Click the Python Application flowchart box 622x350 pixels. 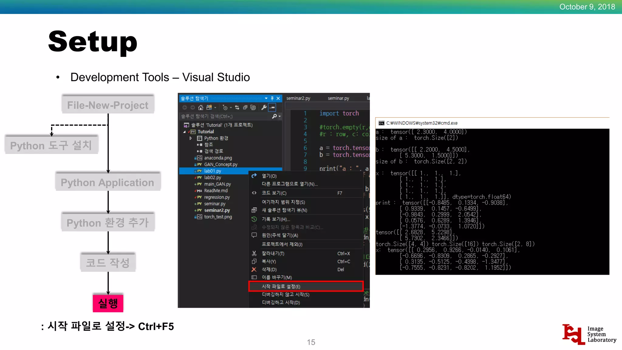click(108, 182)
